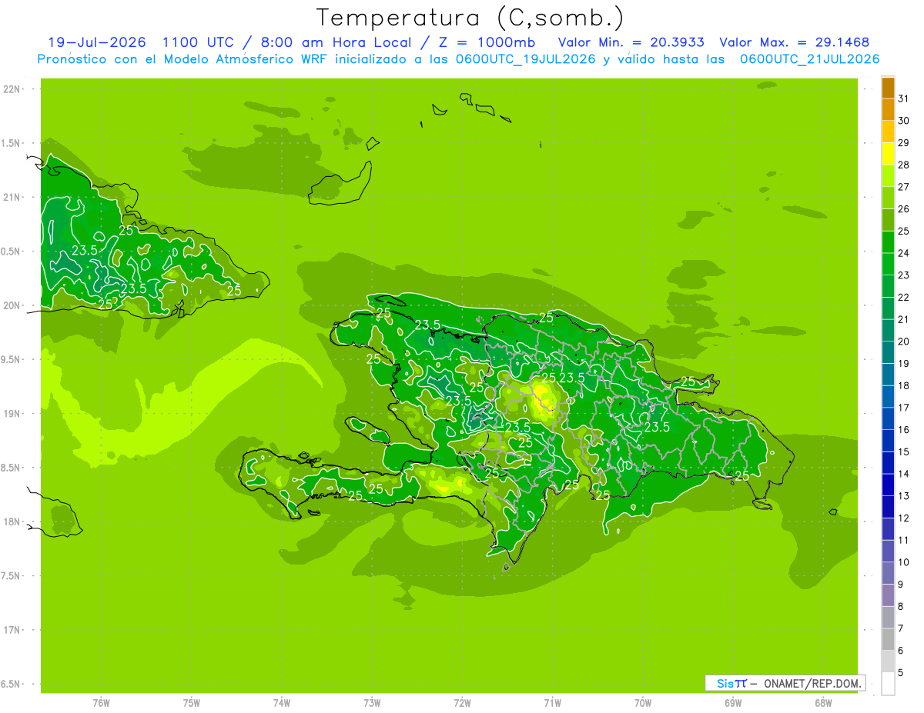The width and height of the screenshot is (924, 713).
Task: Select the yellow 28 legend color
Action: coord(888,154)
